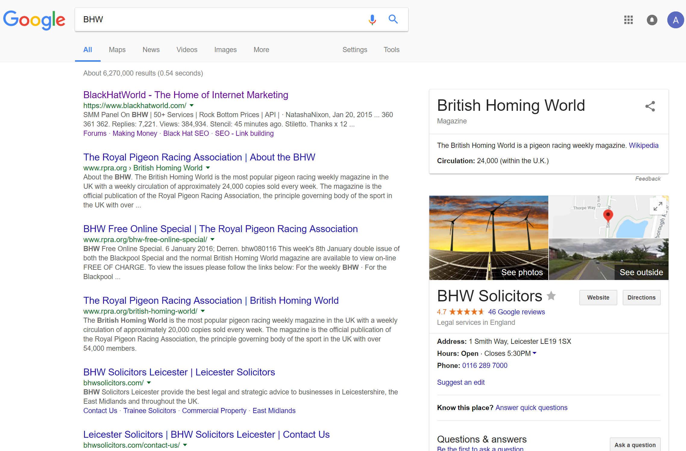Image resolution: width=686 pixels, height=451 pixels.
Task: Switch to the Maps tab
Action: 117,50
